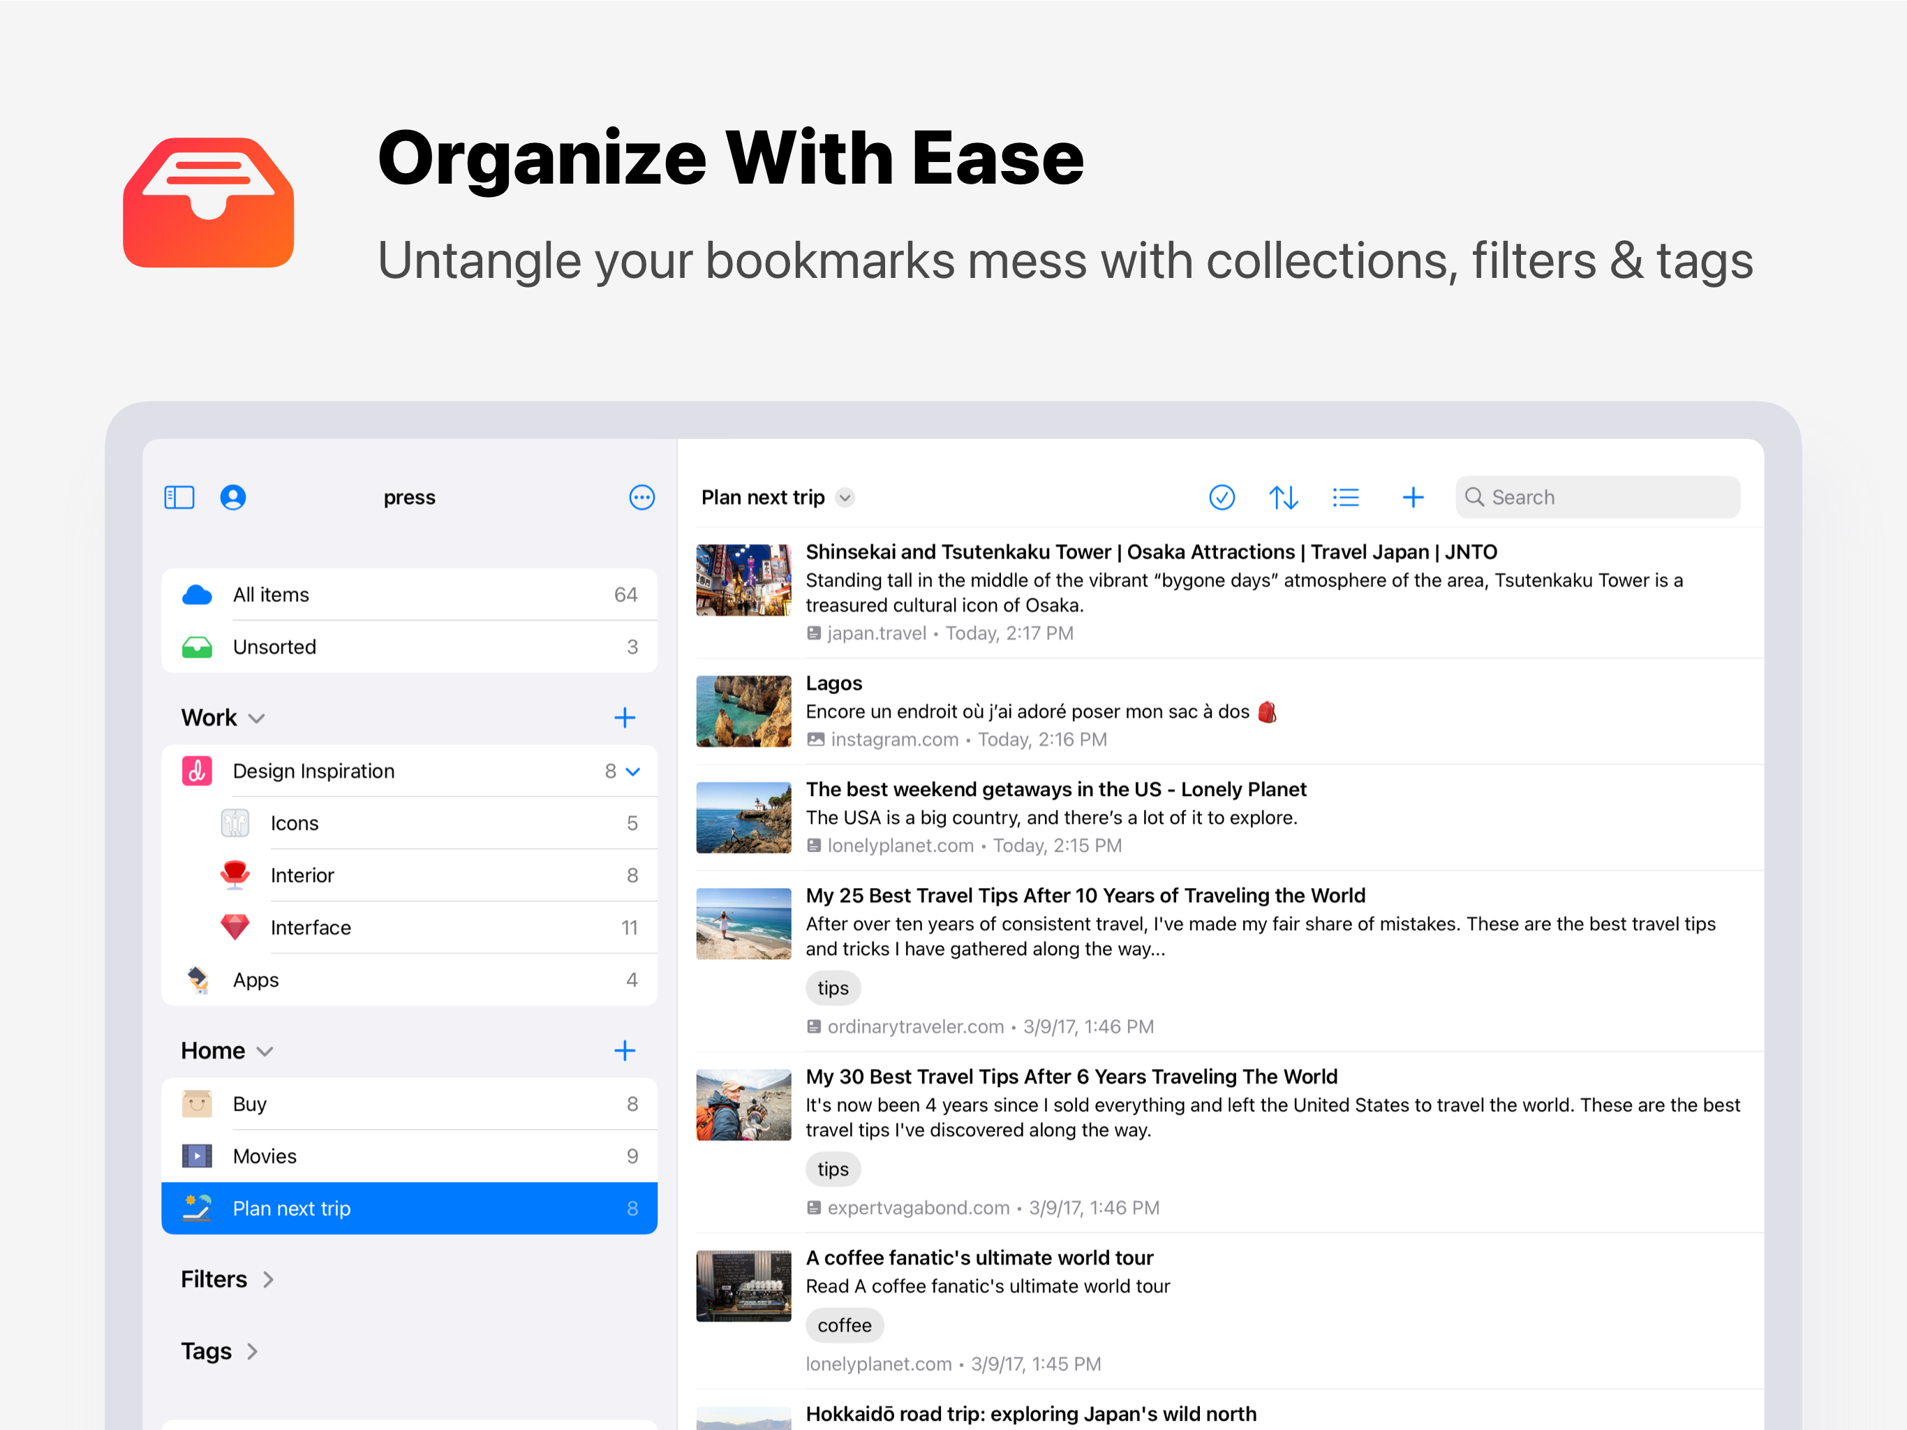Open the sort order arrows icon
The image size is (1907, 1430).
pos(1283,498)
